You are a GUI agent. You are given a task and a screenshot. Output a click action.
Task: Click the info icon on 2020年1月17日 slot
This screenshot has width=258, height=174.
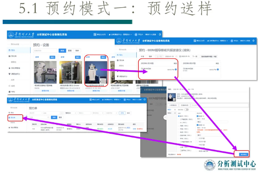click(x=217, y=70)
